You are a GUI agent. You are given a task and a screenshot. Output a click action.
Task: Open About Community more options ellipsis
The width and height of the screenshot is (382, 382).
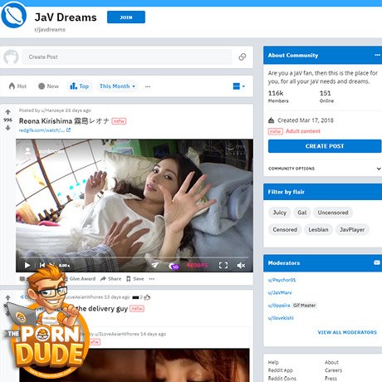click(x=377, y=55)
